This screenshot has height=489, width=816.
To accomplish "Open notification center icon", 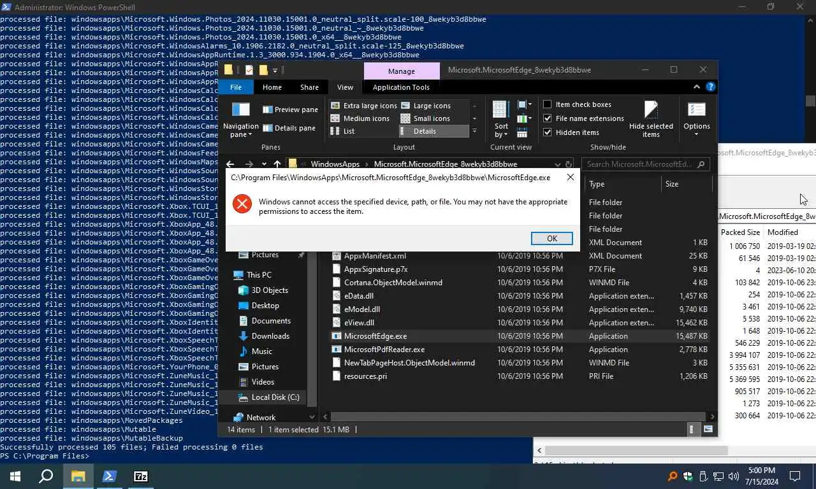I will click(x=795, y=476).
